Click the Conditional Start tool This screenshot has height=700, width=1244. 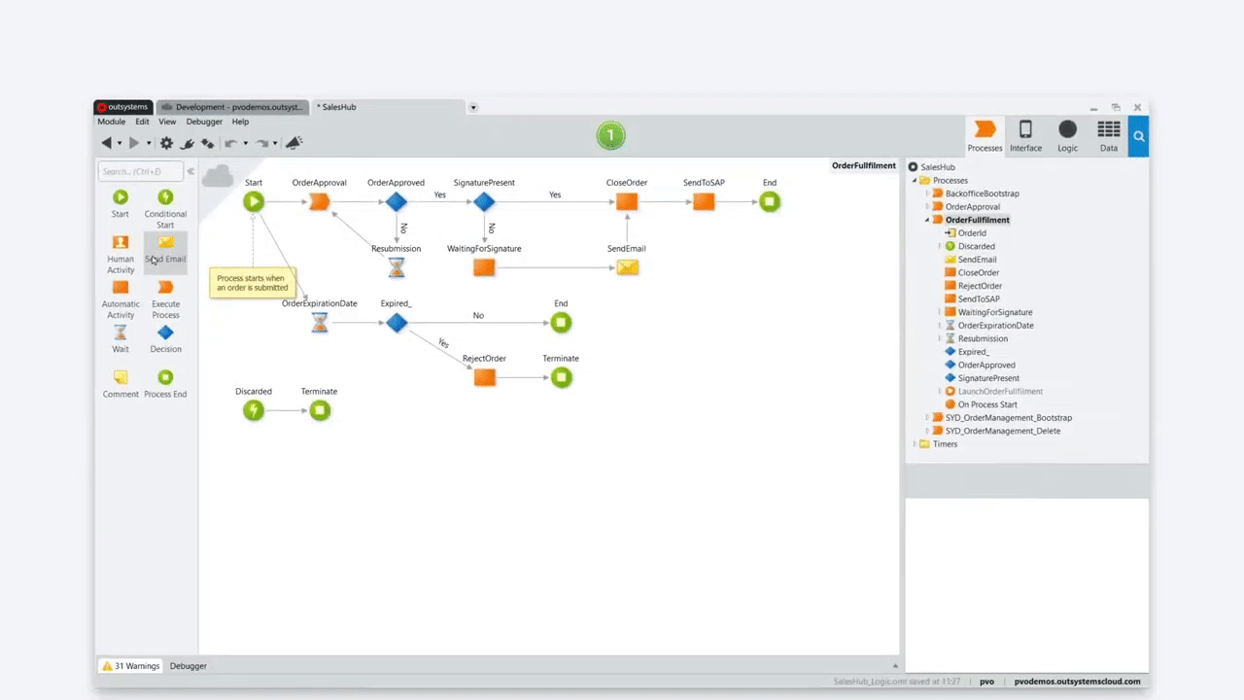(x=165, y=197)
